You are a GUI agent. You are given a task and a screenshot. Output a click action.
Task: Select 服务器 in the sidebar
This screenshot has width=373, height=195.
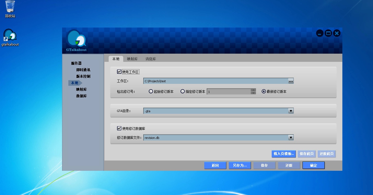point(76,63)
